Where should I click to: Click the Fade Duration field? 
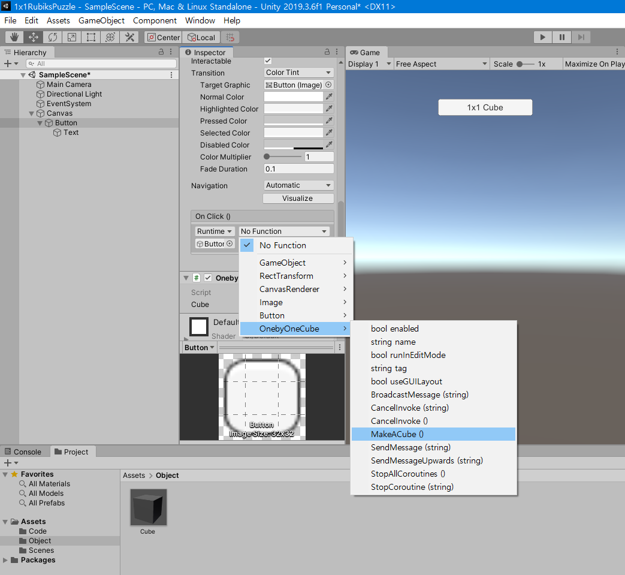tap(298, 168)
